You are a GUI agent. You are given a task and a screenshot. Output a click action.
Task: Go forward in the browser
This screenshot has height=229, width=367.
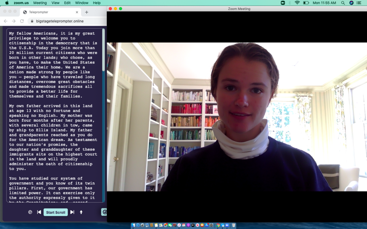[14, 21]
